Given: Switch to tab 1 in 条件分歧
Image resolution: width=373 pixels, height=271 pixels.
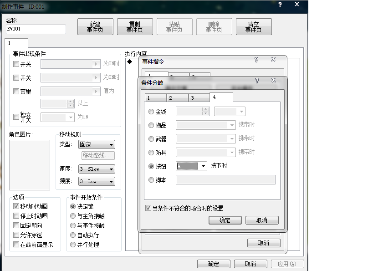Looking at the screenshot, I should point(156,98).
